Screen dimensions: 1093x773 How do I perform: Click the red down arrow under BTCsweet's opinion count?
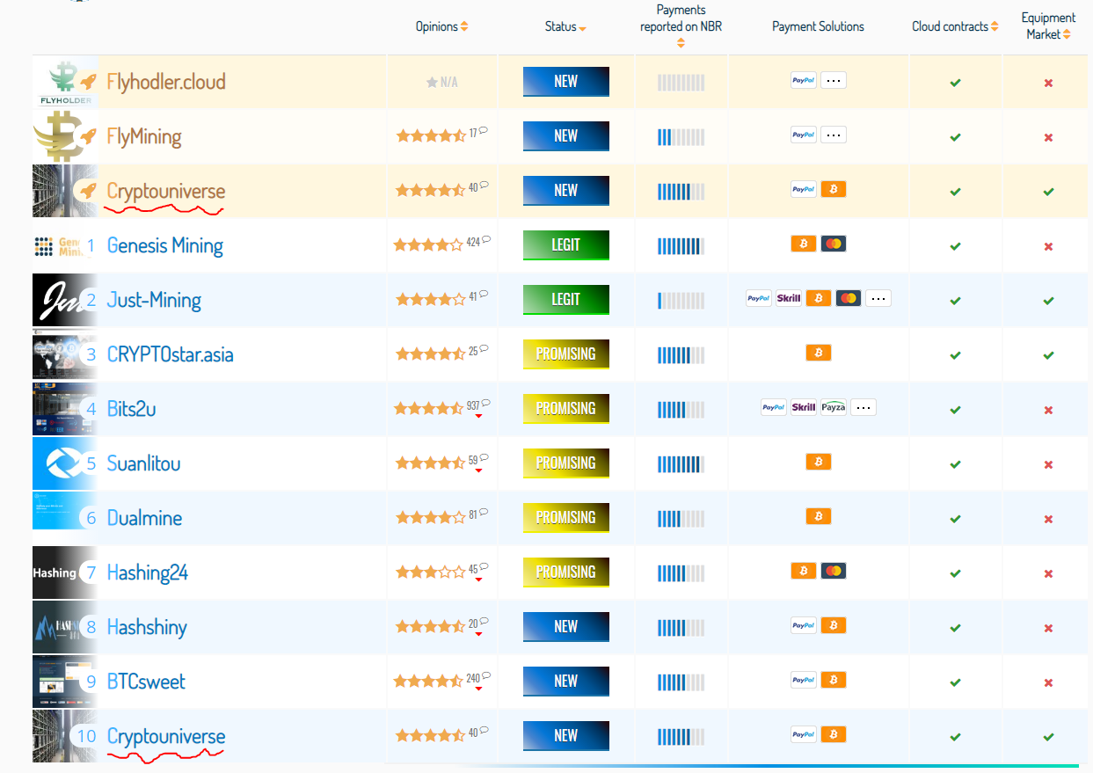[478, 689]
